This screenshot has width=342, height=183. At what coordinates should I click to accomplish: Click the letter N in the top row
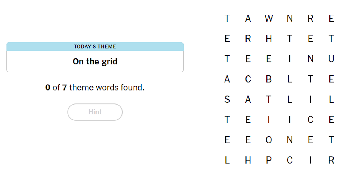tap(289, 18)
